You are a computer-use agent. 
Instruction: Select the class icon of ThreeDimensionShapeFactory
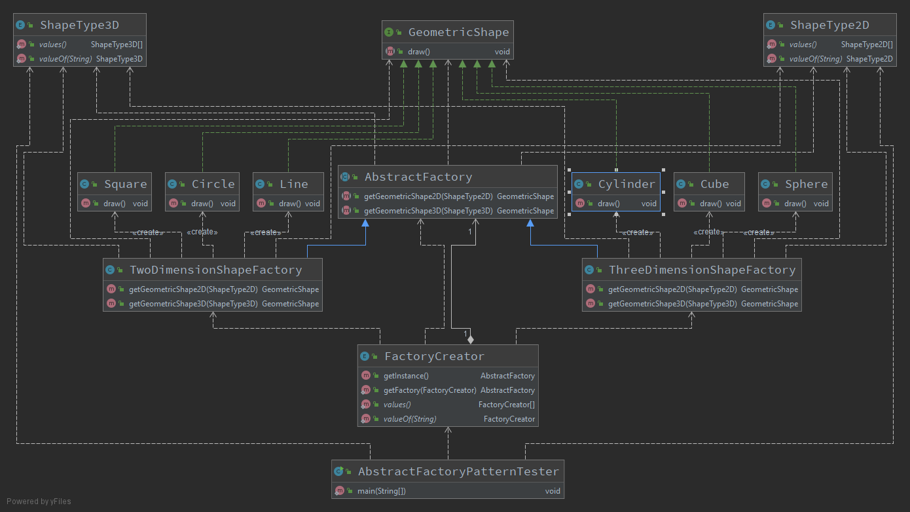[x=589, y=269]
